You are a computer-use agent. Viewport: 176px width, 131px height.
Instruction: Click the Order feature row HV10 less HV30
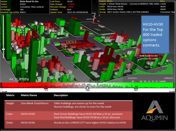(x=115, y=9)
